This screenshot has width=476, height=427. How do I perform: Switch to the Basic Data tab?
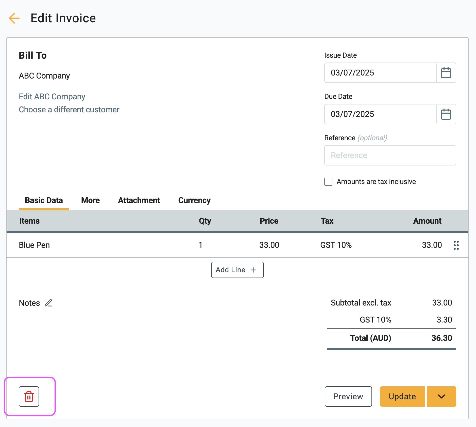pos(44,200)
